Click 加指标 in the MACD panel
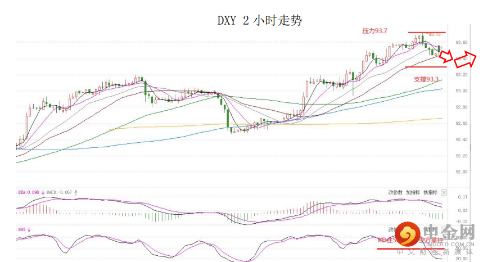This screenshot has height=262, width=483. pyautogui.click(x=413, y=192)
